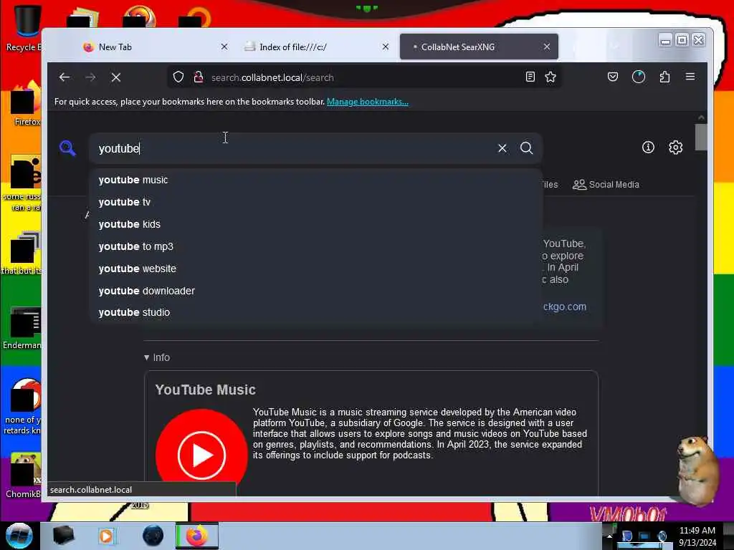The height and width of the screenshot is (550, 734).
Task: Click the YouTube Music heading
Action: tap(205, 390)
